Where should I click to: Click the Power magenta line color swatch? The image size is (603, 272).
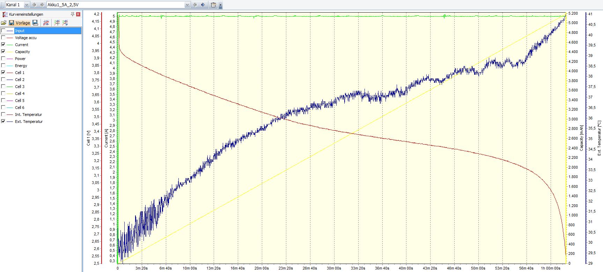(10, 59)
